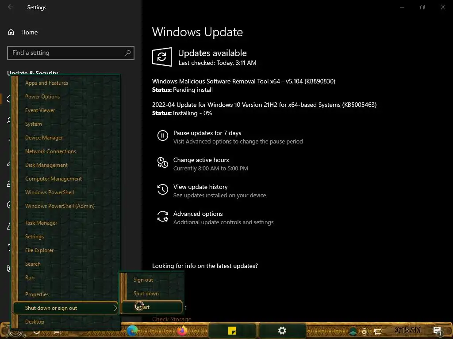Click the taskbar clock showing 3:15 AM

(x=407, y=330)
